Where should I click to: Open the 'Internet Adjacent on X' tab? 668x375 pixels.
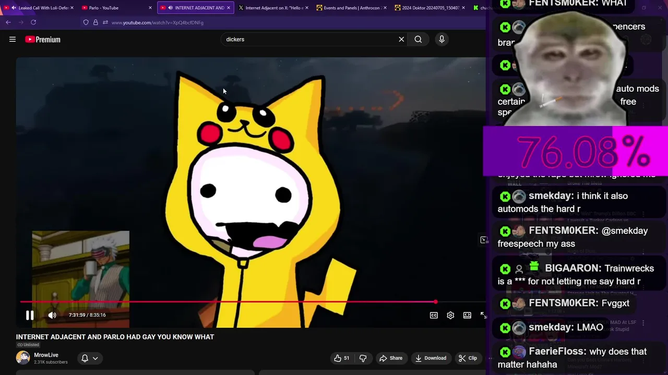[273, 8]
